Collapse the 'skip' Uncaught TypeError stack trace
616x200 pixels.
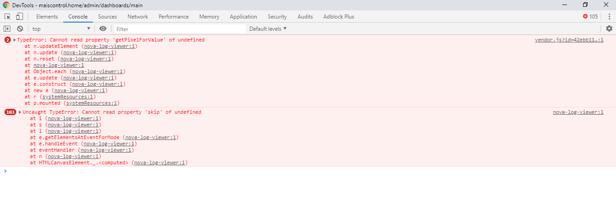(20, 112)
